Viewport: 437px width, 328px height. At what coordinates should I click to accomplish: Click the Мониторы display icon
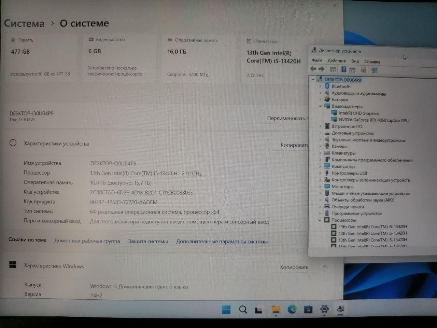click(327, 187)
